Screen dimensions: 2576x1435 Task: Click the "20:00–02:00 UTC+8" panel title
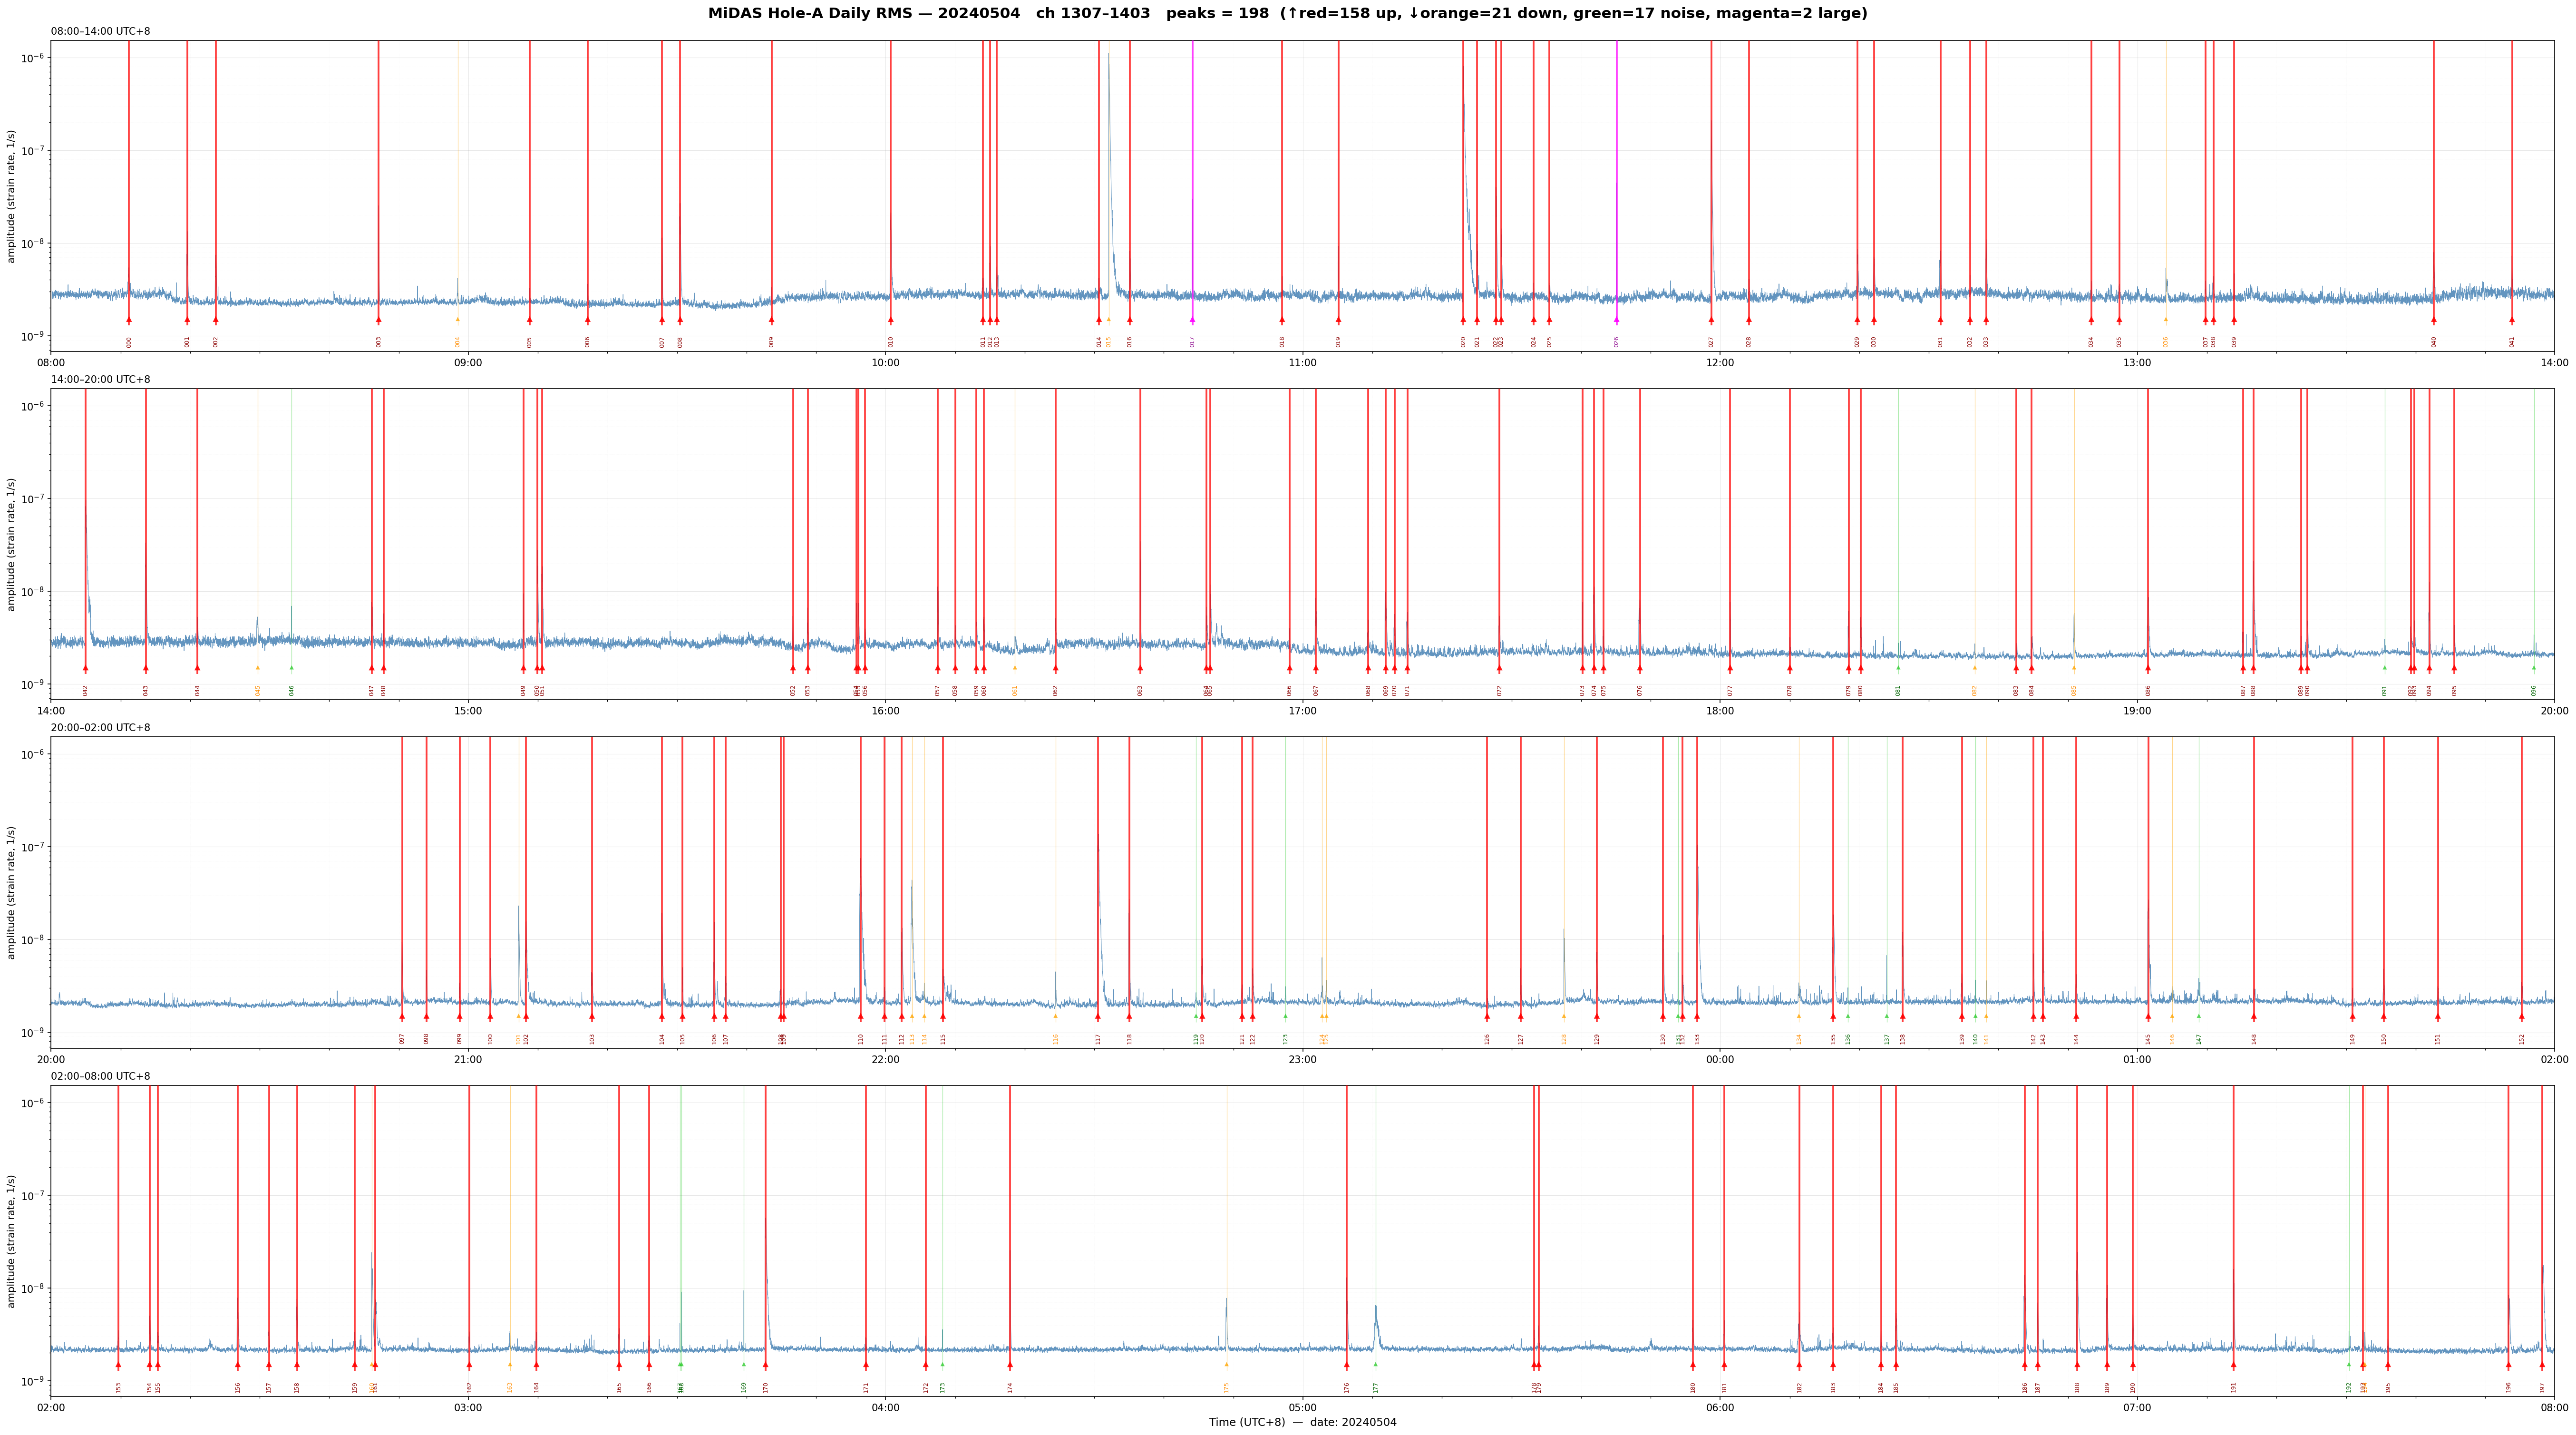(101, 728)
